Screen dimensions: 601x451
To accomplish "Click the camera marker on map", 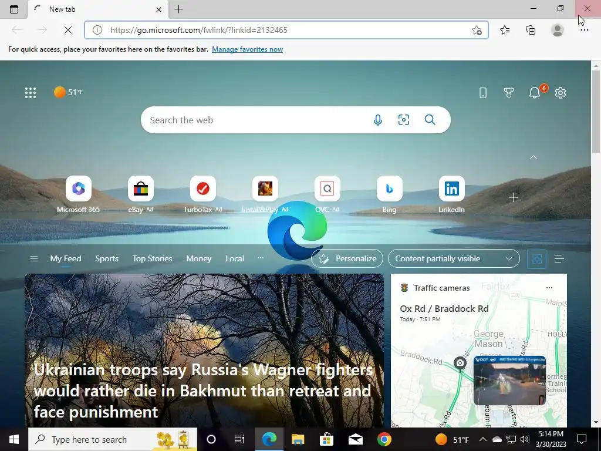I will coord(460,363).
